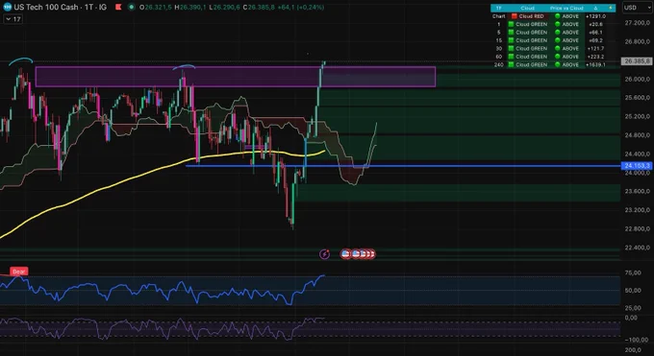Open the second US flag economic event marker
This screenshot has width=654, height=356.
[355, 254]
